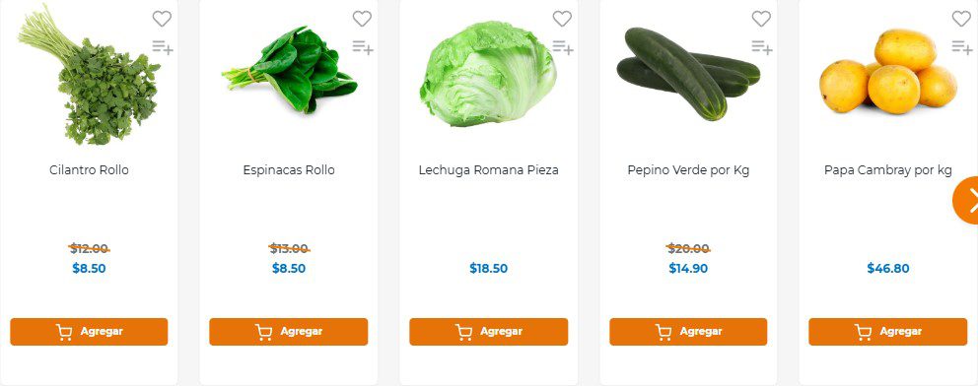Add Papa Cambray to list icon
Screen dimensions: 978x386
(x=962, y=46)
